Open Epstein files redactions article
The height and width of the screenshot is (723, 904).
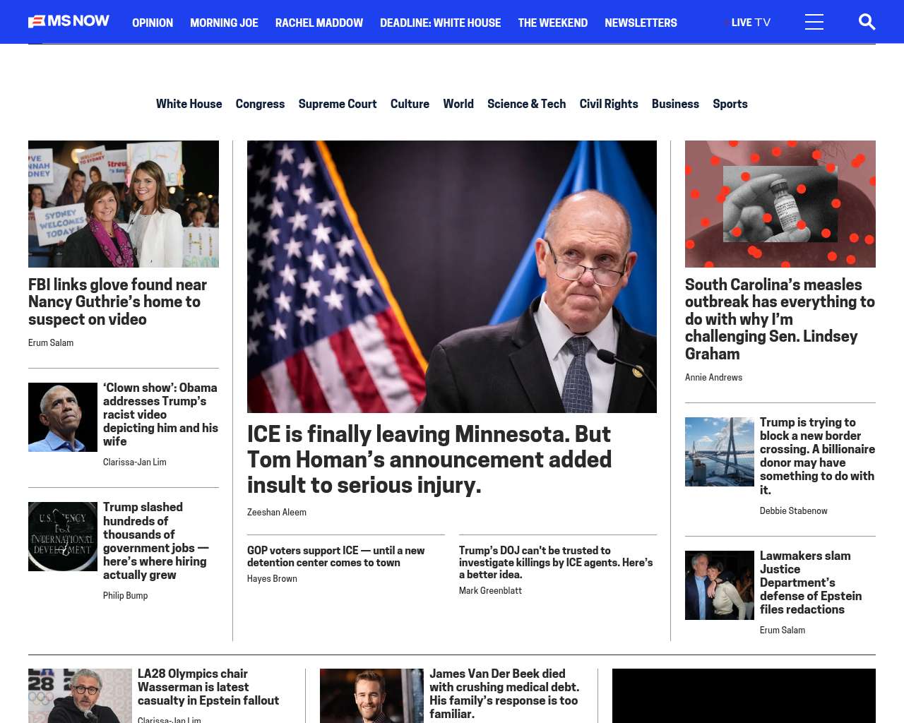point(811,582)
